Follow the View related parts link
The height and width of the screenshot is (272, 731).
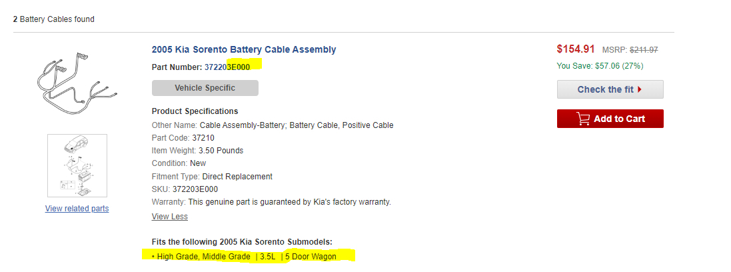77,209
